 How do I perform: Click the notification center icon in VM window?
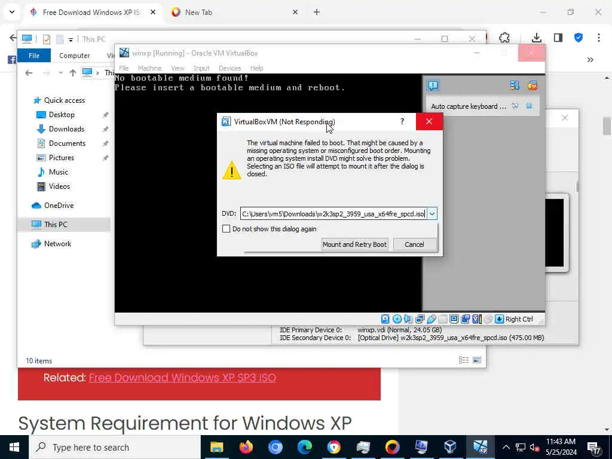click(x=433, y=85)
